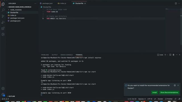Open errors and warnings status item
182x102 pixels.
pos(5,99)
